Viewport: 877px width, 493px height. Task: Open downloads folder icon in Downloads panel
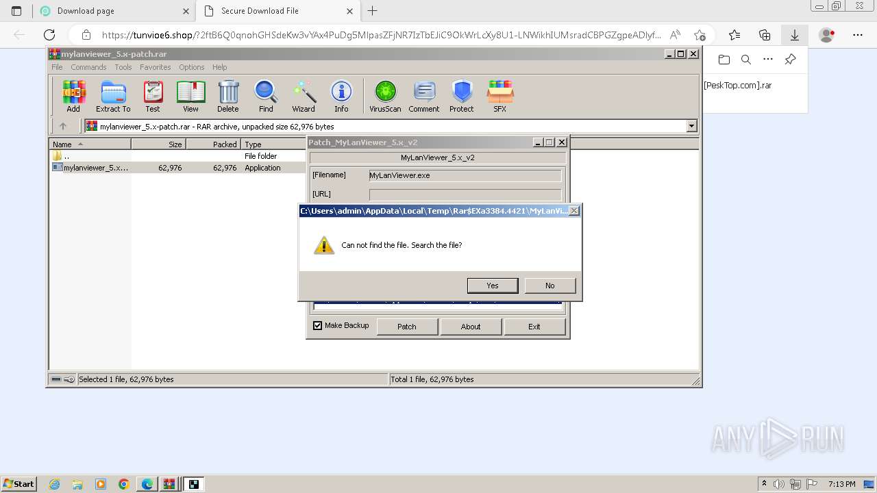coord(724,60)
